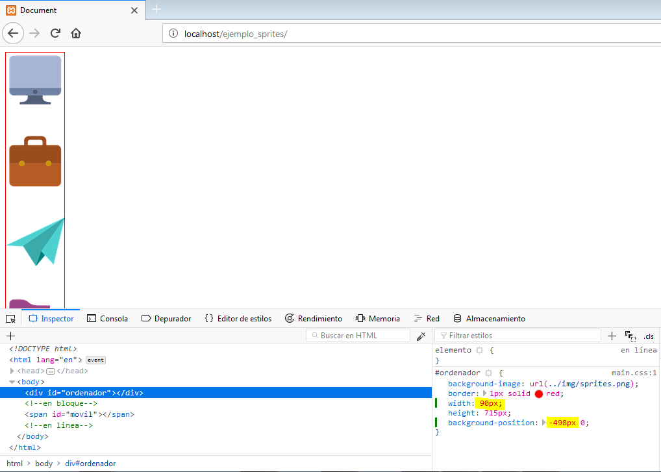Click the selector highlighter icon beside #ordenador
This screenshot has height=472, width=661.
[488, 373]
